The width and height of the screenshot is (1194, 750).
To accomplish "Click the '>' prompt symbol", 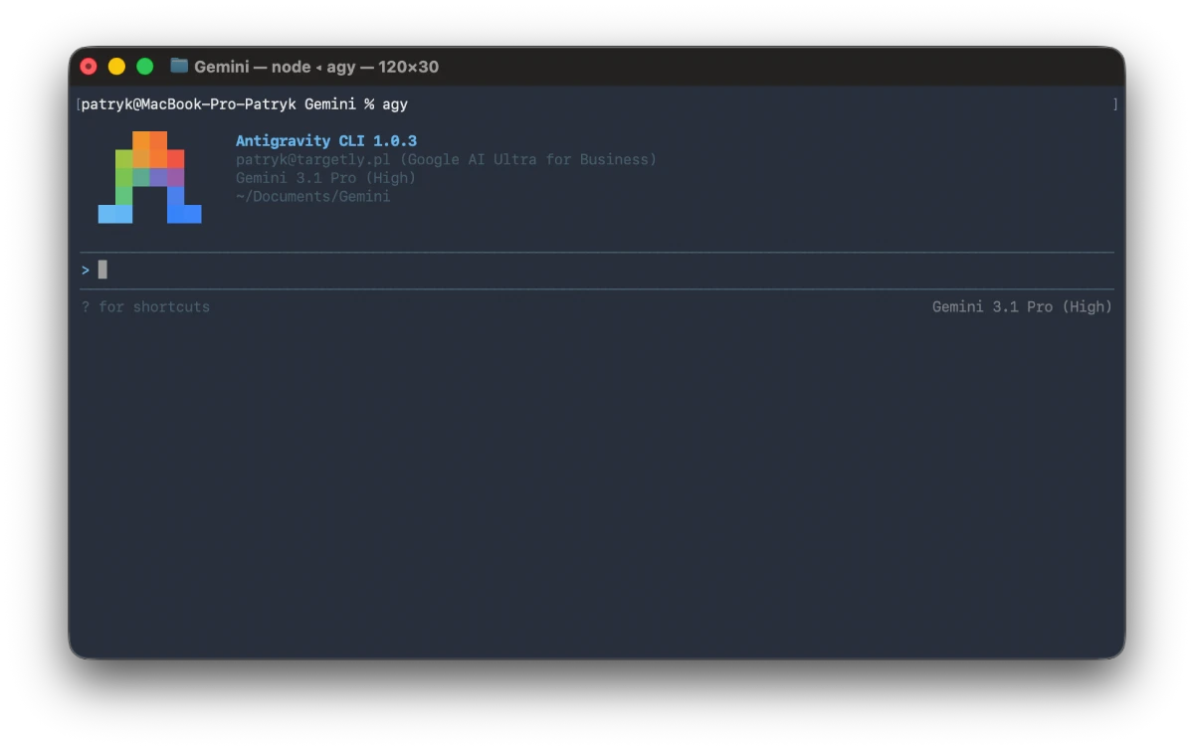I will [x=86, y=271].
